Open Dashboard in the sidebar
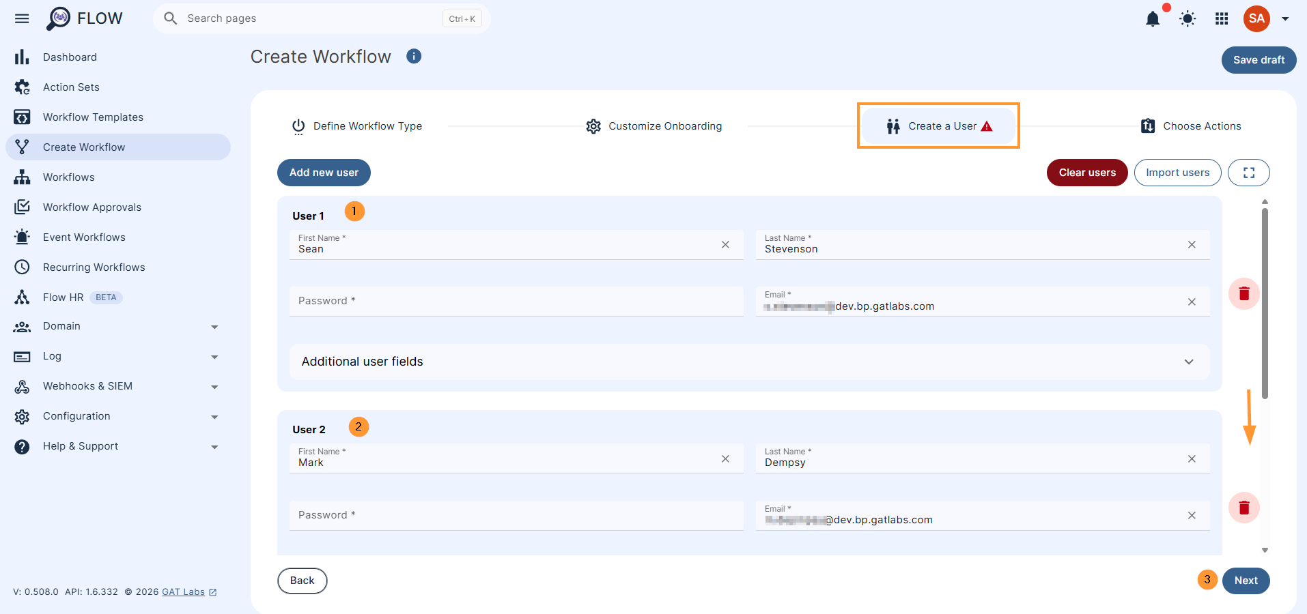 point(118,57)
